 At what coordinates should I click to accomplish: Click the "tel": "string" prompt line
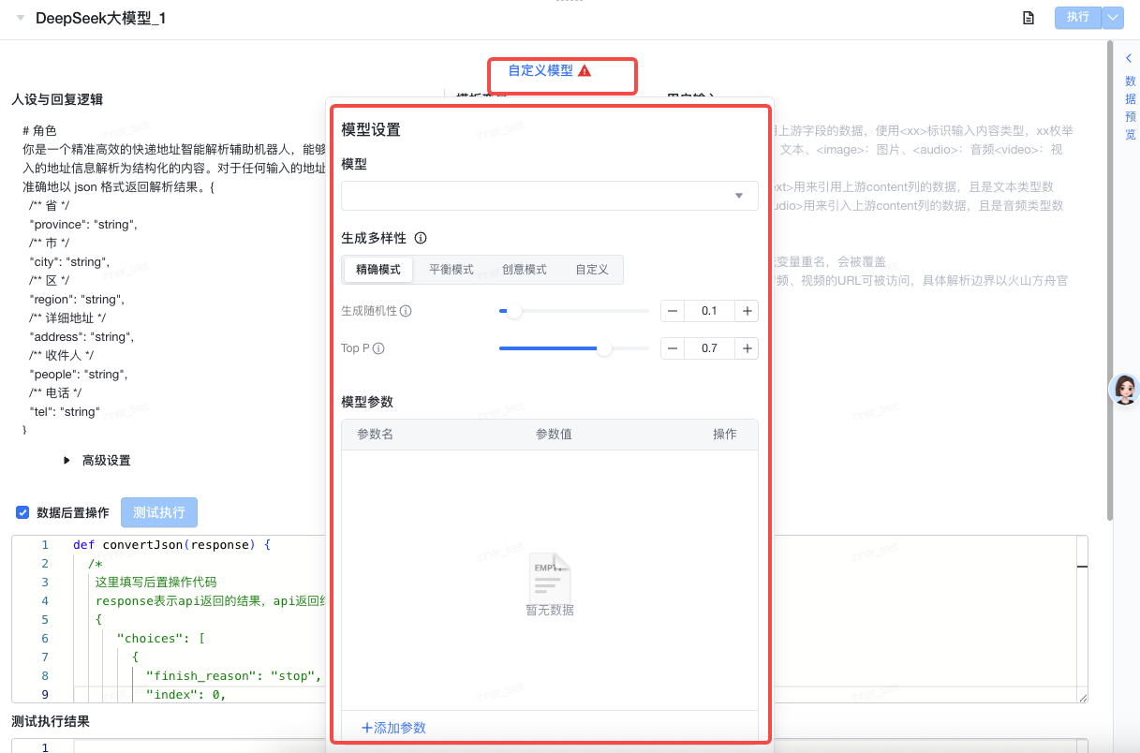point(64,411)
